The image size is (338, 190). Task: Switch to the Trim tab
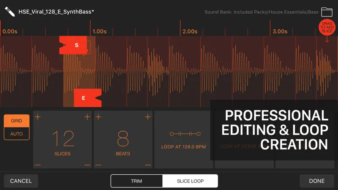click(x=136, y=181)
